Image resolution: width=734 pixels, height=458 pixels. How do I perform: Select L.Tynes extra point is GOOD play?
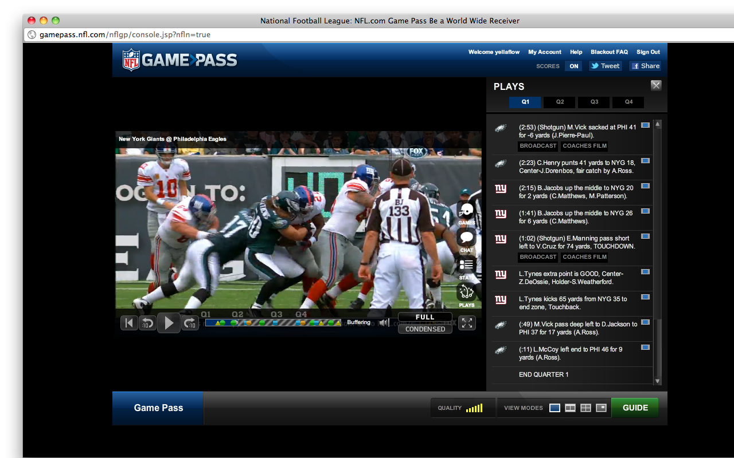tap(572, 278)
